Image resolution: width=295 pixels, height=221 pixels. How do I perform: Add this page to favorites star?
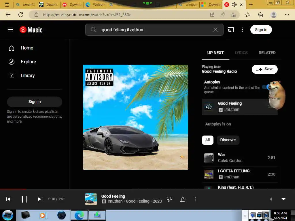point(233,15)
